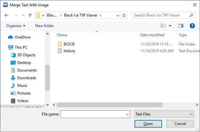
Task: Go back using the back arrow
Action: pyautogui.click(x=6, y=15)
